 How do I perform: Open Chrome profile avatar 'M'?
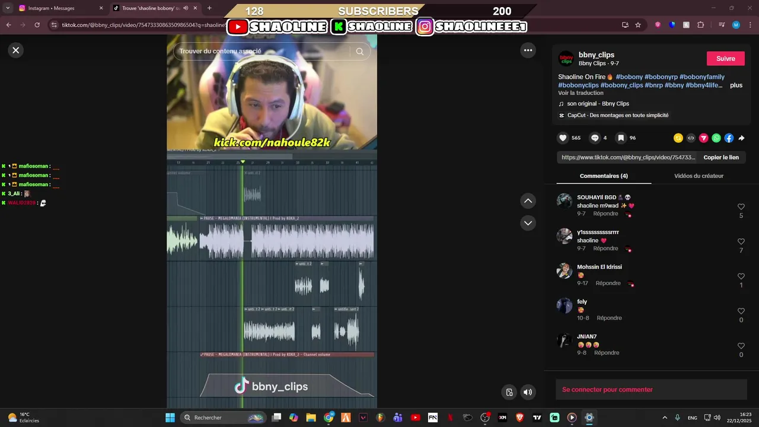pyautogui.click(x=736, y=25)
